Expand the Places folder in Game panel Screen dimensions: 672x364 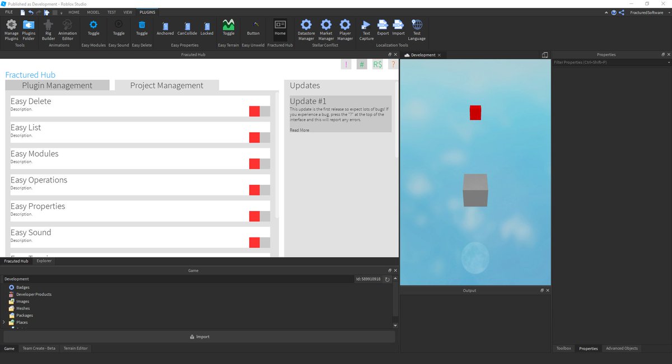click(4, 323)
